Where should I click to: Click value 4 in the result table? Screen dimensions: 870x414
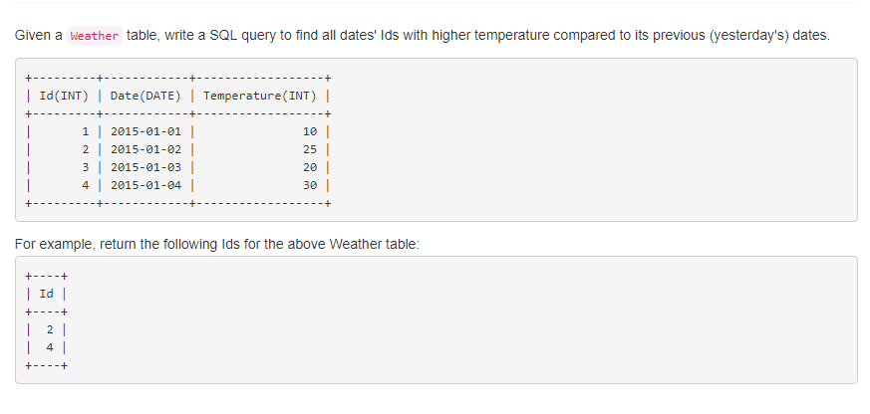(50, 347)
